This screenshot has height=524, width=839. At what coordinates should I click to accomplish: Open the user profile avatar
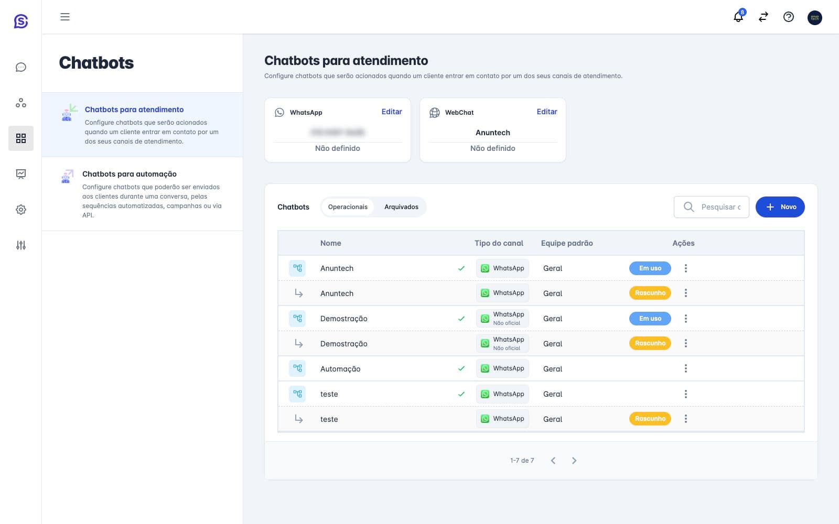[x=815, y=17]
